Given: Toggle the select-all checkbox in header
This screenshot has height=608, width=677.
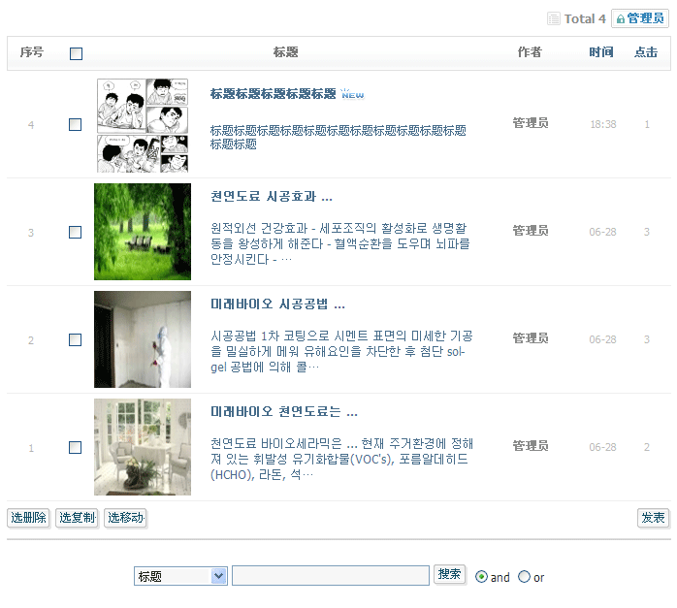Looking at the screenshot, I should click(x=76, y=53).
